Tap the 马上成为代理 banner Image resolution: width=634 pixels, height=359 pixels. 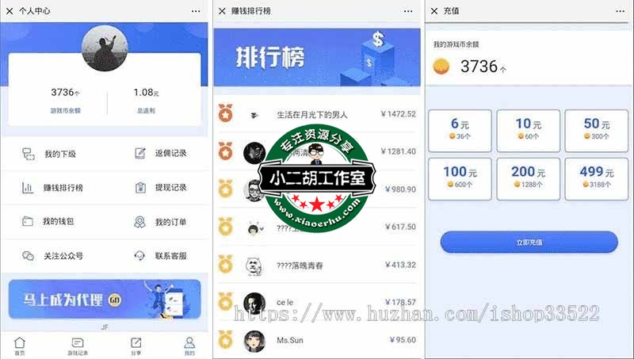105,300
